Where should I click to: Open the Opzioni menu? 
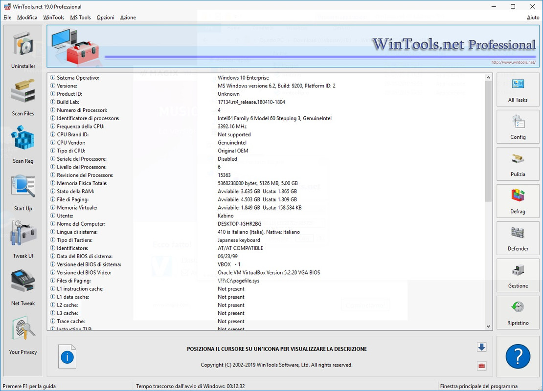(x=105, y=17)
